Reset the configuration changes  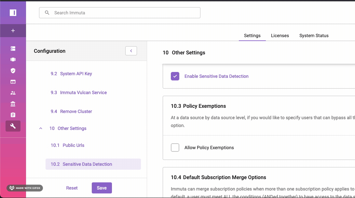tap(72, 188)
